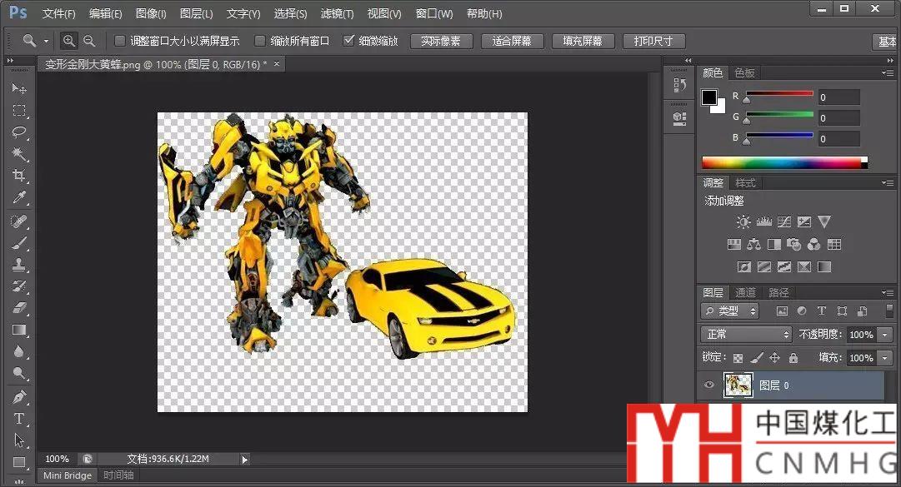Viewport: 901px width, 487px height.
Task: Click the color spectrum ramp bar
Action: 783,162
